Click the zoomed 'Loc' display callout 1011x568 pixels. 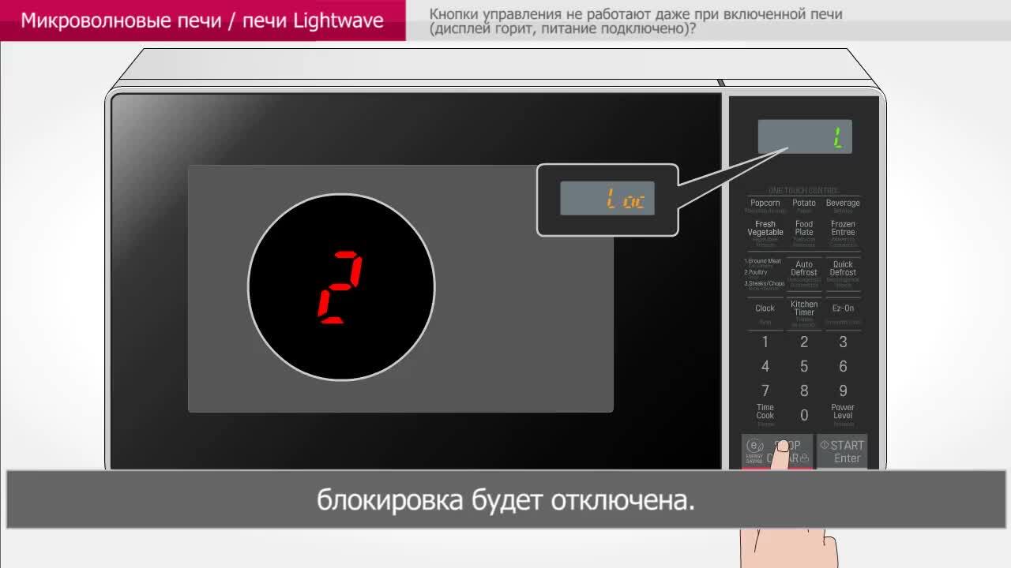click(x=607, y=199)
